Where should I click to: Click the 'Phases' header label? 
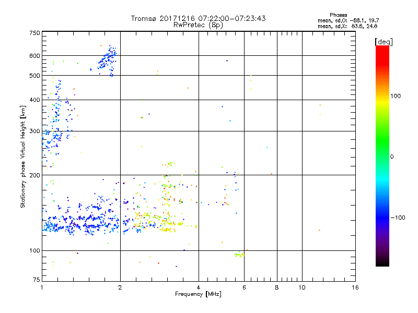tap(338, 15)
